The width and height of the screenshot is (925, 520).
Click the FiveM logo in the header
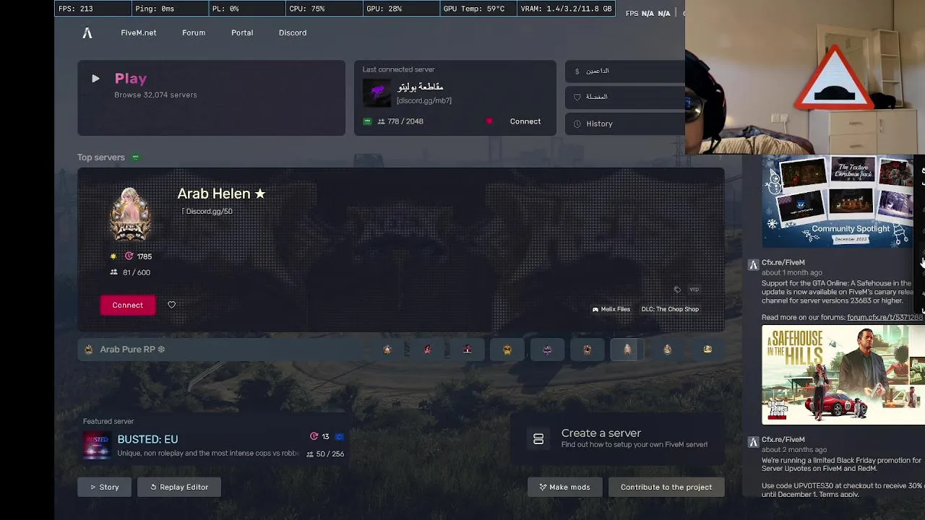(x=87, y=32)
